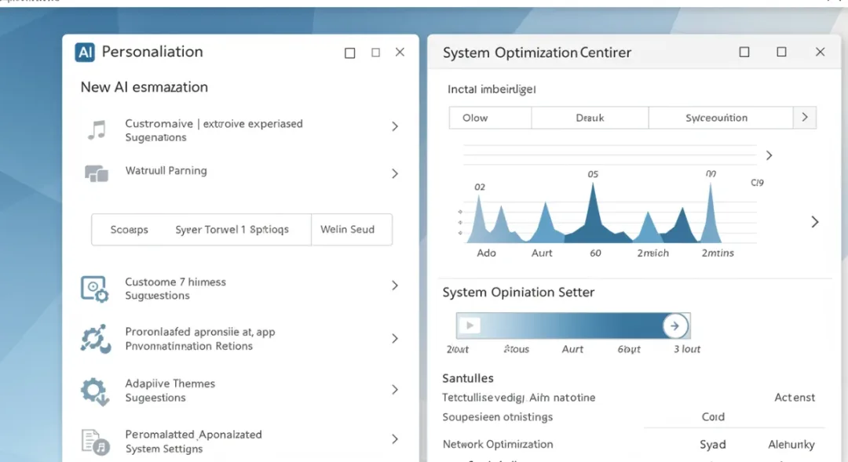Viewport: 848px width, 462px height.
Task: Click the Tetctullisevedigȷ Aiɦn natotine label
Action: 519,397
